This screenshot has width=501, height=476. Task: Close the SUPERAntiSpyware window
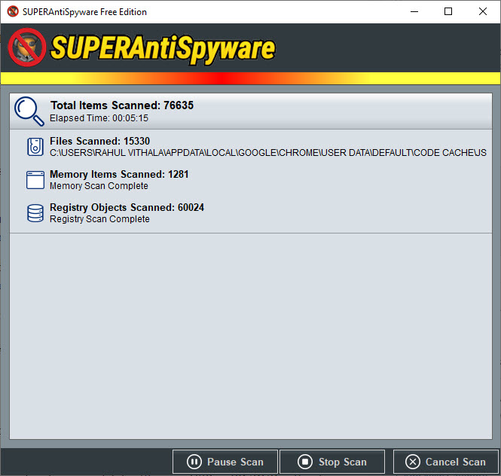click(483, 11)
